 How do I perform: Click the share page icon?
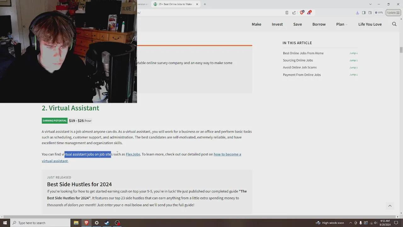click(x=294, y=13)
